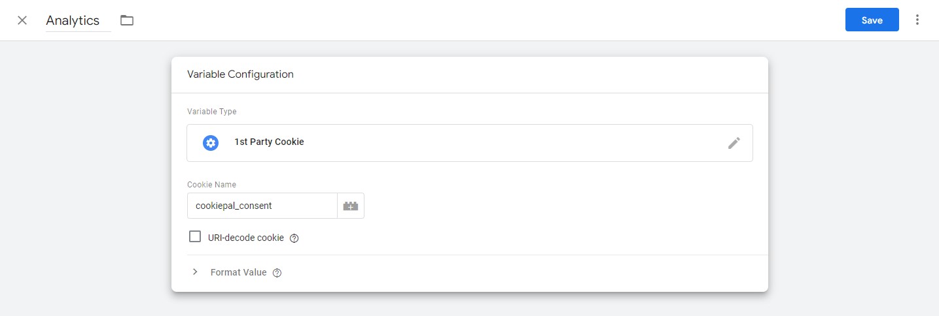Open the variable picker brick icon

pyautogui.click(x=351, y=206)
